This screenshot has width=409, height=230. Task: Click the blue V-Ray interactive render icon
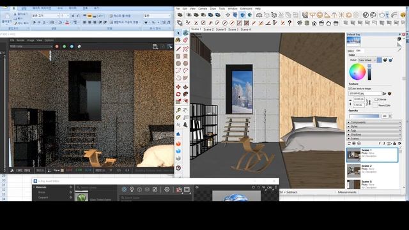[178, 151]
